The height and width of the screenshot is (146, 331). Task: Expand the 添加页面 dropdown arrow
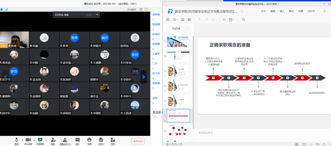point(188,29)
